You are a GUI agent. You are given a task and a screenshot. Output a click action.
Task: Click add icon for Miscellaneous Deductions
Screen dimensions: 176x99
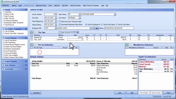127,45
